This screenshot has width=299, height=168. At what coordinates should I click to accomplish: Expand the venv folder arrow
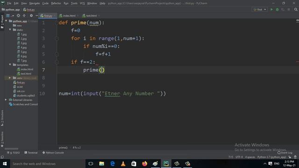tap(10, 78)
